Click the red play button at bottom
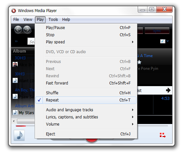Screen dimensions: 184x153 pyautogui.click(x=92, y=140)
